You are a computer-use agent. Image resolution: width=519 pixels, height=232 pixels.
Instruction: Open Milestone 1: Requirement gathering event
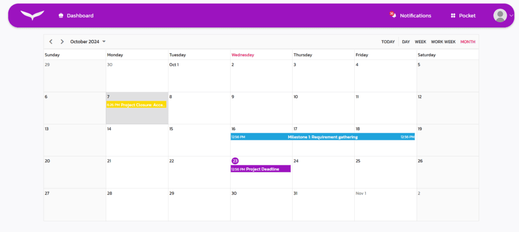pos(323,137)
